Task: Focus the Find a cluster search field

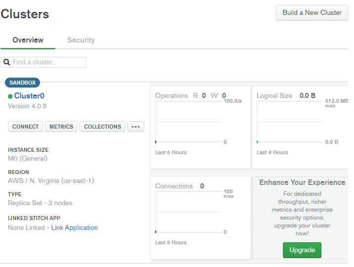Action: [x=48, y=62]
